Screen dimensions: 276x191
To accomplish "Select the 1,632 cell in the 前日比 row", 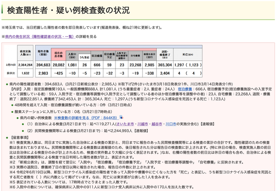I will pos(25,73).
